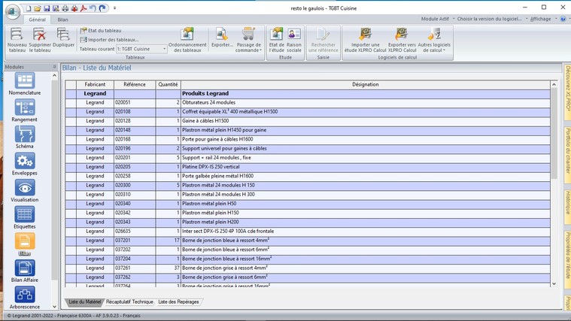Open the Visualisation module

(25, 189)
